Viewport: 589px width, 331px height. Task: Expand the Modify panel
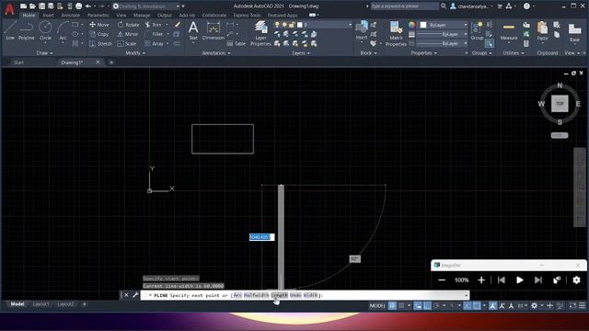point(135,53)
